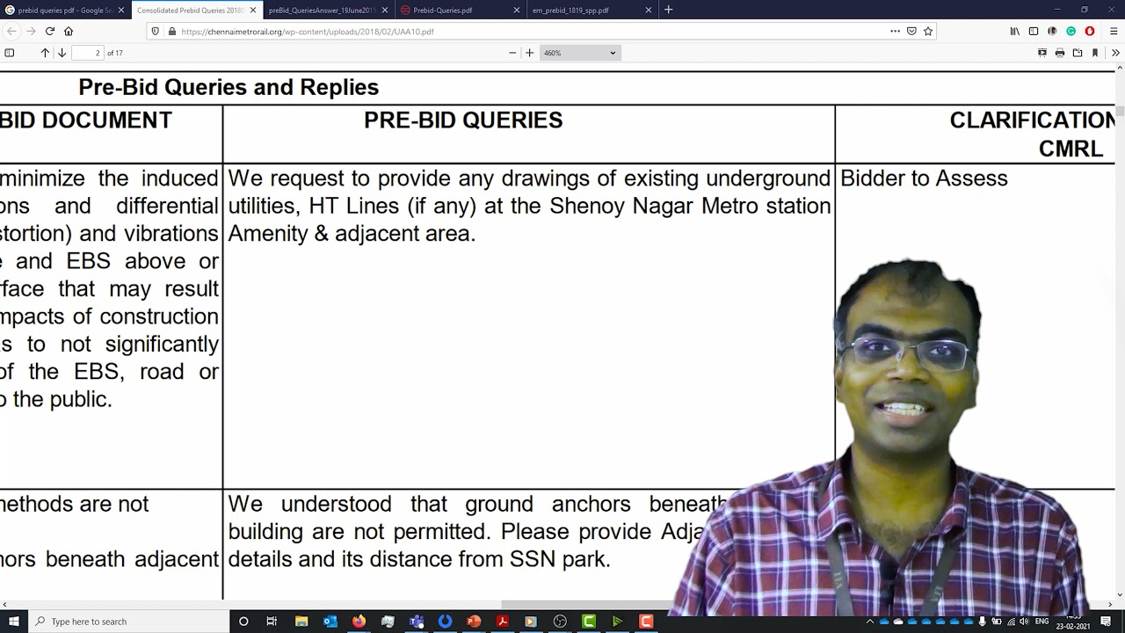Screen dimensions: 1125x633
Task: Open File Explorer from taskbar
Action: pos(301,622)
